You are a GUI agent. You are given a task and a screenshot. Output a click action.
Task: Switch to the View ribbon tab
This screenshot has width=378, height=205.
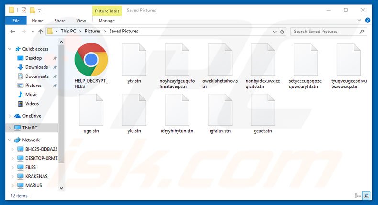point(81,21)
